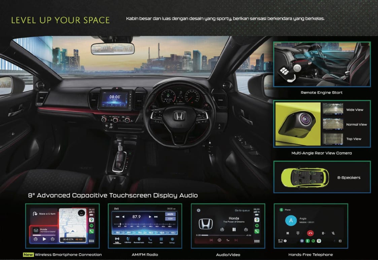
Task: Click the radio frequency tuning scale
Action: point(144,225)
